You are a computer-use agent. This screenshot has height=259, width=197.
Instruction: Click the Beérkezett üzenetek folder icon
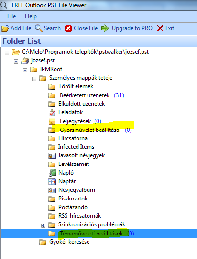click(52, 95)
